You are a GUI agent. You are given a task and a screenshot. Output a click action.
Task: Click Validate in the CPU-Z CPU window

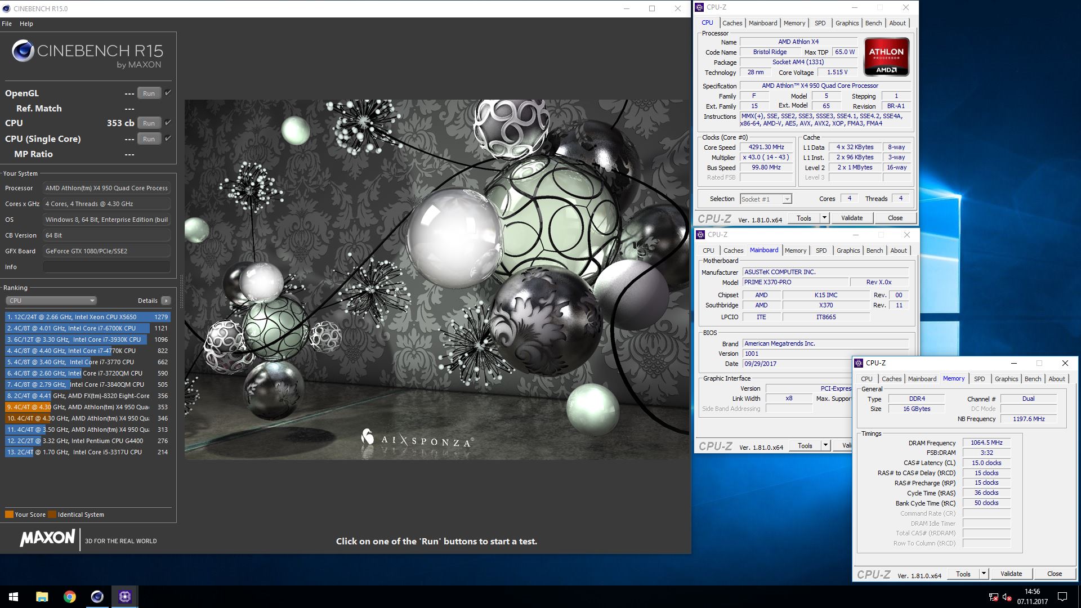[851, 218]
